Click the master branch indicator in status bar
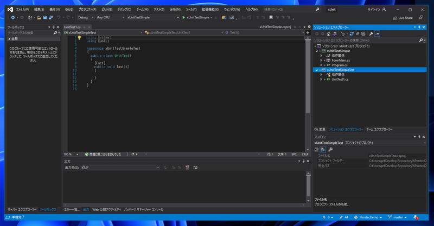Image resolution: width=434 pixels, height=226 pixels. point(397,217)
